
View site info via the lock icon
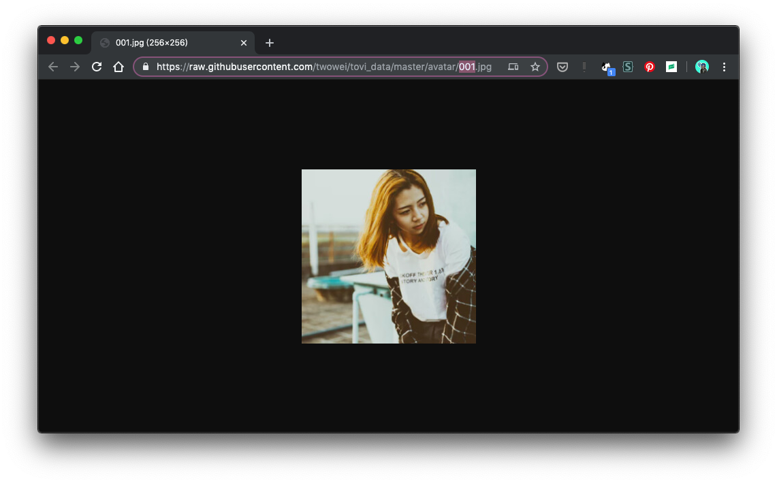pos(146,67)
